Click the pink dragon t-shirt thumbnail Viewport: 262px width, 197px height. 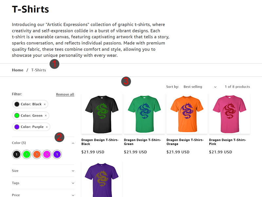[x=229, y=113]
